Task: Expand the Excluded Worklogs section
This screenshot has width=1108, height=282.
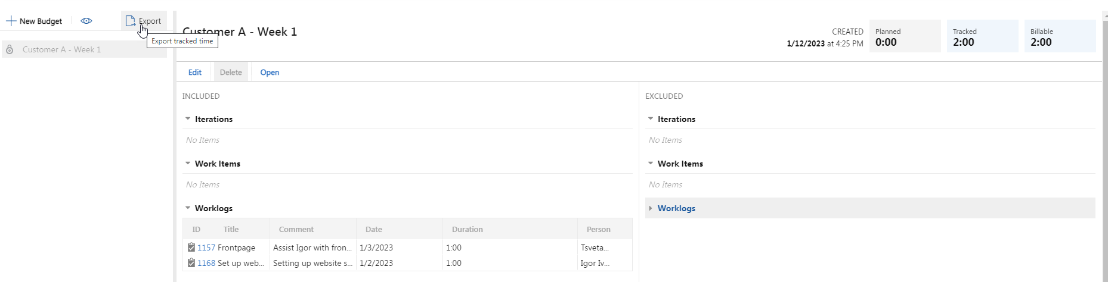Action: click(x=651, y=208)
